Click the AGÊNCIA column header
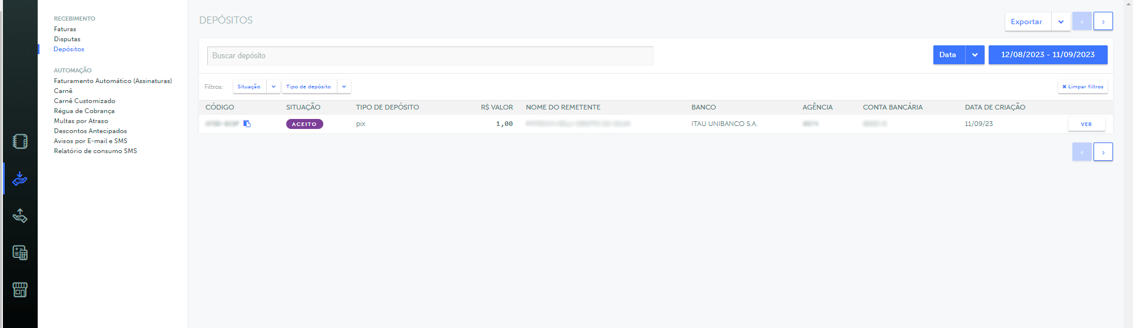 click(x=818, y=107)
